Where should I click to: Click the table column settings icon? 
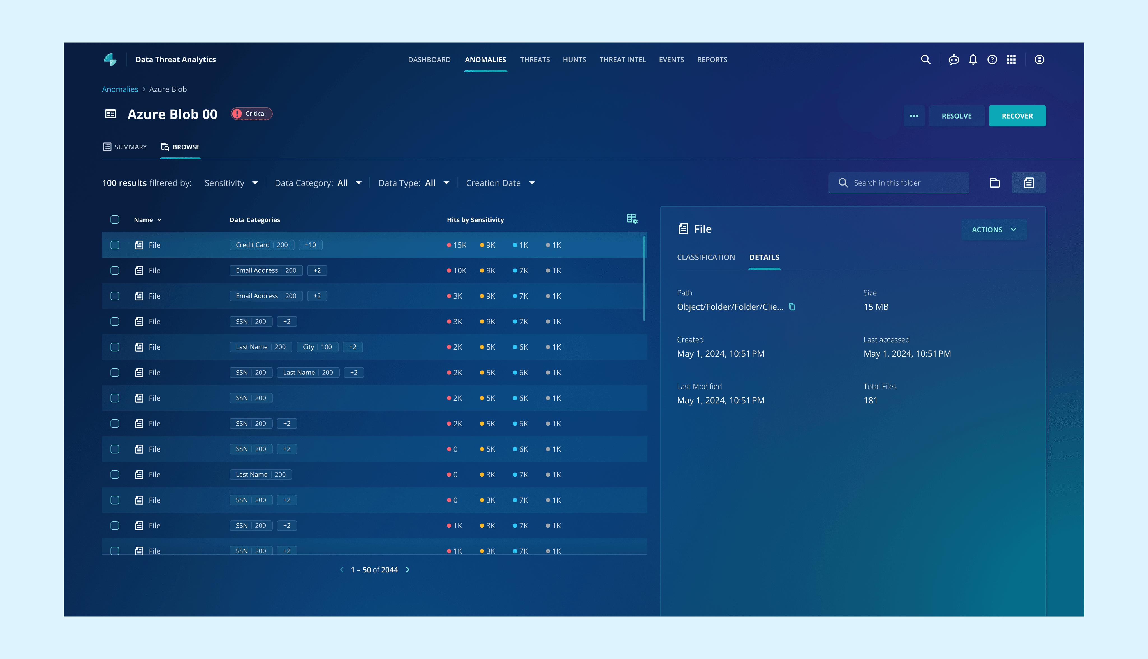click(x=632, y=219)
